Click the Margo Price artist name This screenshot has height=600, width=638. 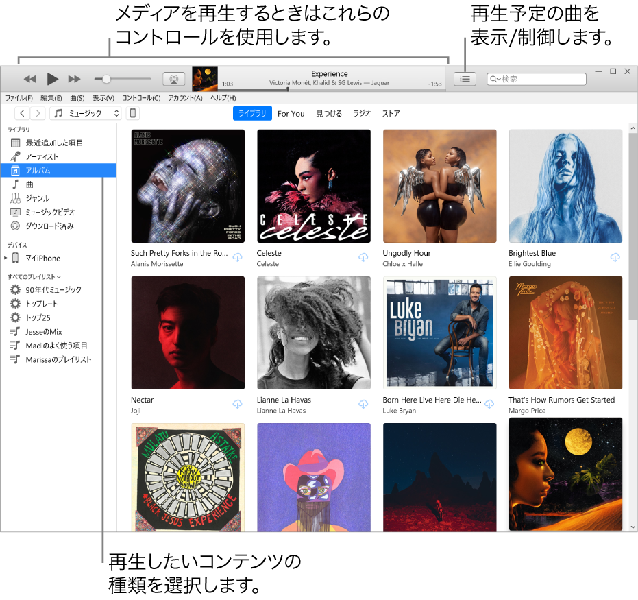coord(527,411)
